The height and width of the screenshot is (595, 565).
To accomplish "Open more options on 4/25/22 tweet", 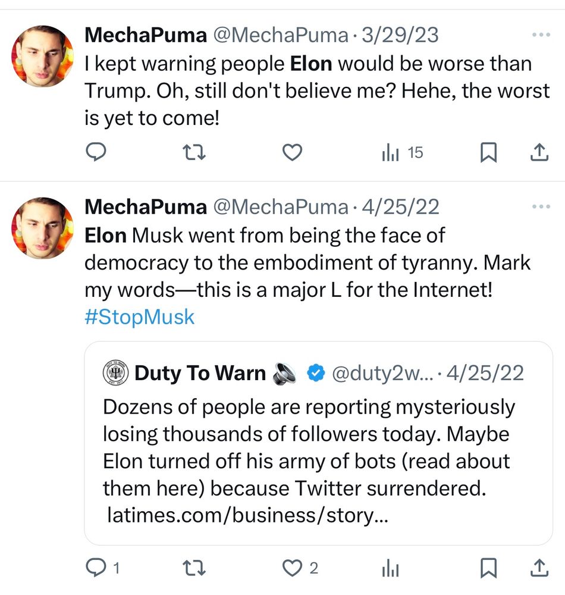I will click(541, 206).
